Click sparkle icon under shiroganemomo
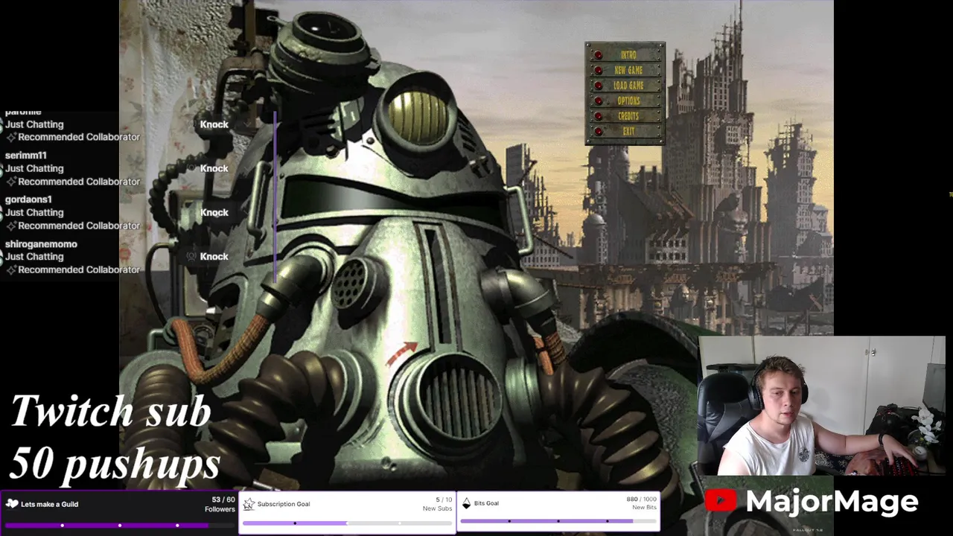Screen dimensions: 953x536 [11, 269]
